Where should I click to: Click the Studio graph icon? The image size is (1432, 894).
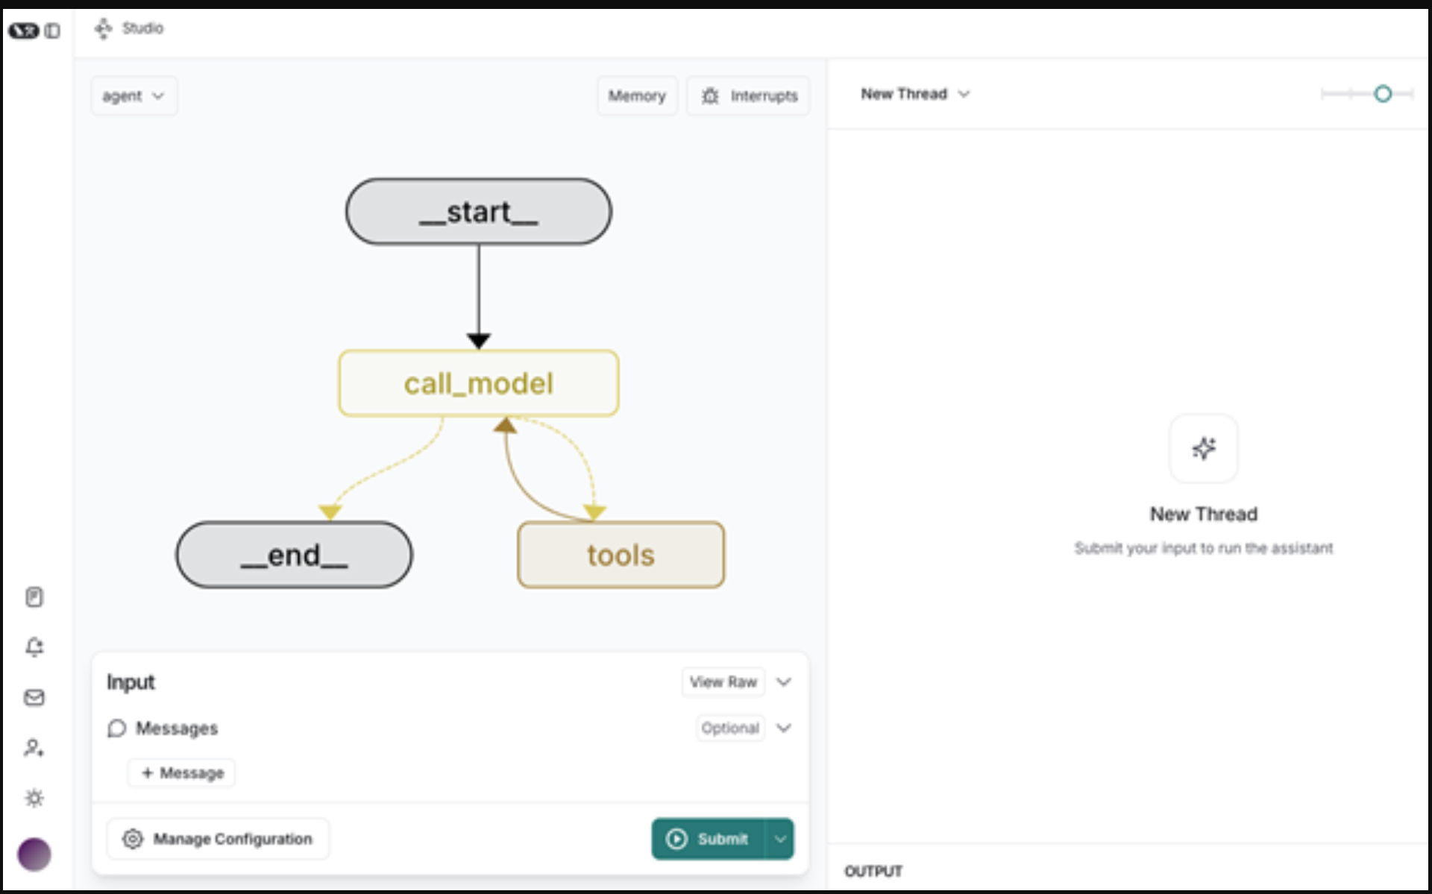(x=103, y=28)
